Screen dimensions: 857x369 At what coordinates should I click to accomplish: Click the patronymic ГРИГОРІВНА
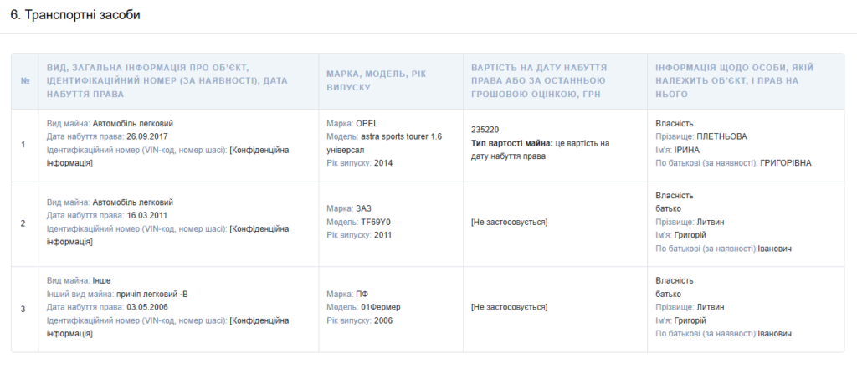point(785,163)
